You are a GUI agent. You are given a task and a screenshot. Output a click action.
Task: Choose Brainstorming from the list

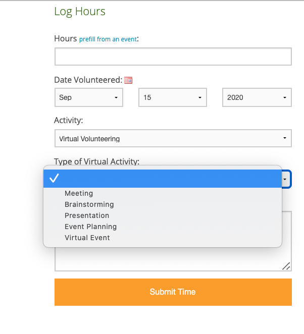pos(89,204)
